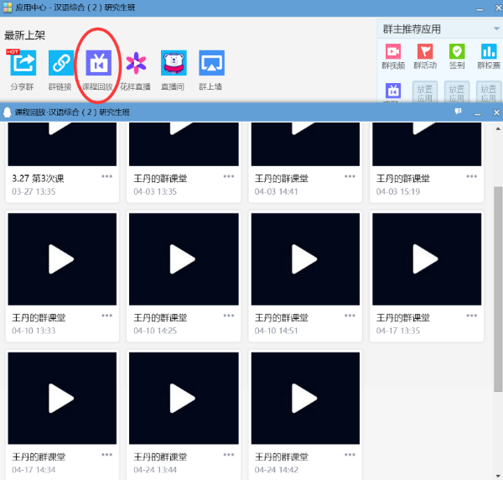This screenshot has height=480, width=503.
Task: Open more options for the 04-24 14:42 recording
Action: click(350, 456)
